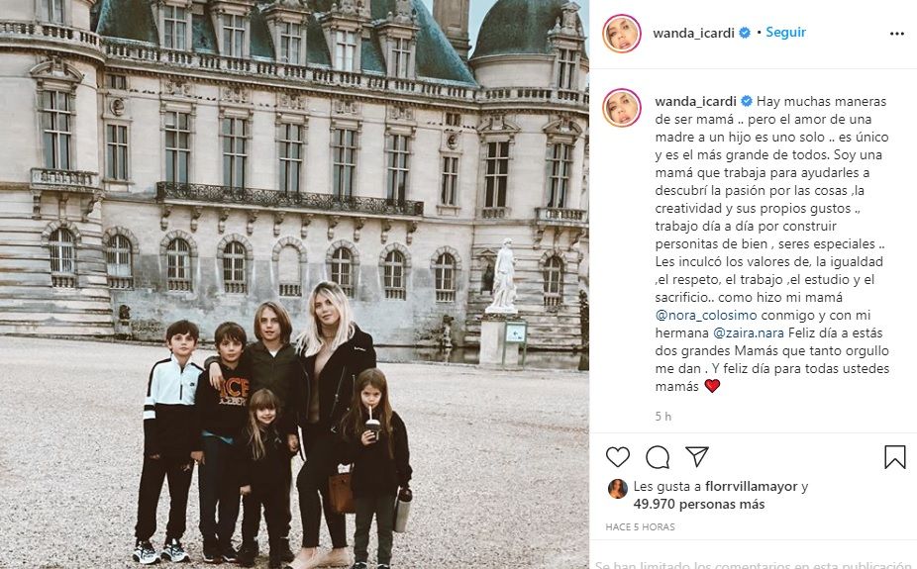Click the red heart emoji in caption

[x=712, y=386]
